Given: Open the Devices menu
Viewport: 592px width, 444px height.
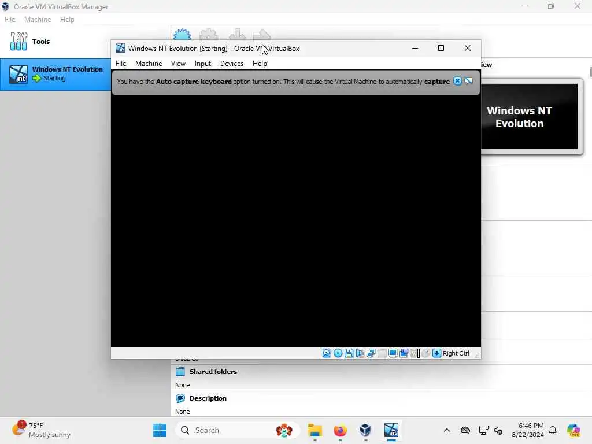Looking at the screenshot, I should 232,64.
